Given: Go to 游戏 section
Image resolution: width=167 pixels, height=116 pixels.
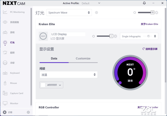Looking at the screenshot, I should pos(12,32).
